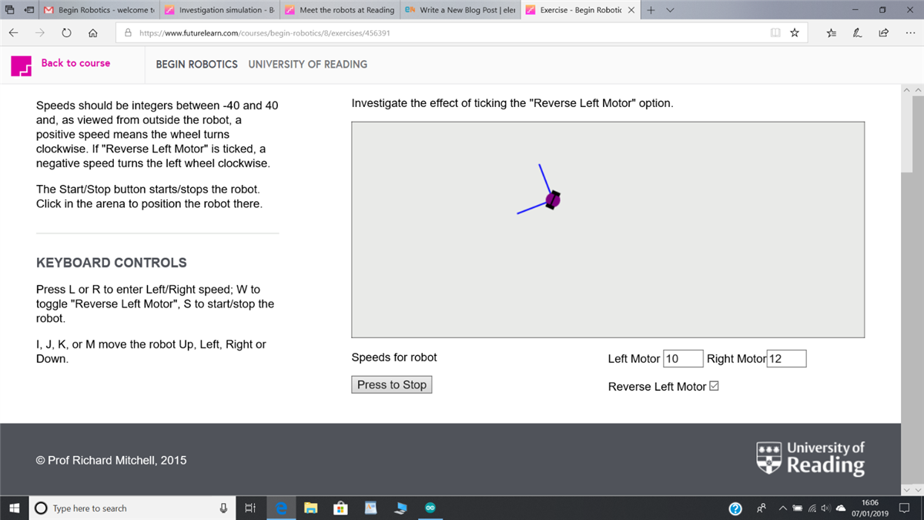Open File Explorer from the taskbar

click(310, 508)
